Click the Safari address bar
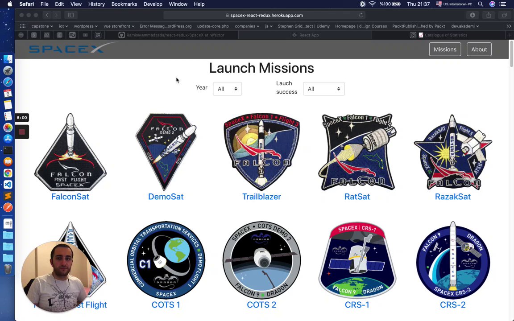 (x=264, y=15)
